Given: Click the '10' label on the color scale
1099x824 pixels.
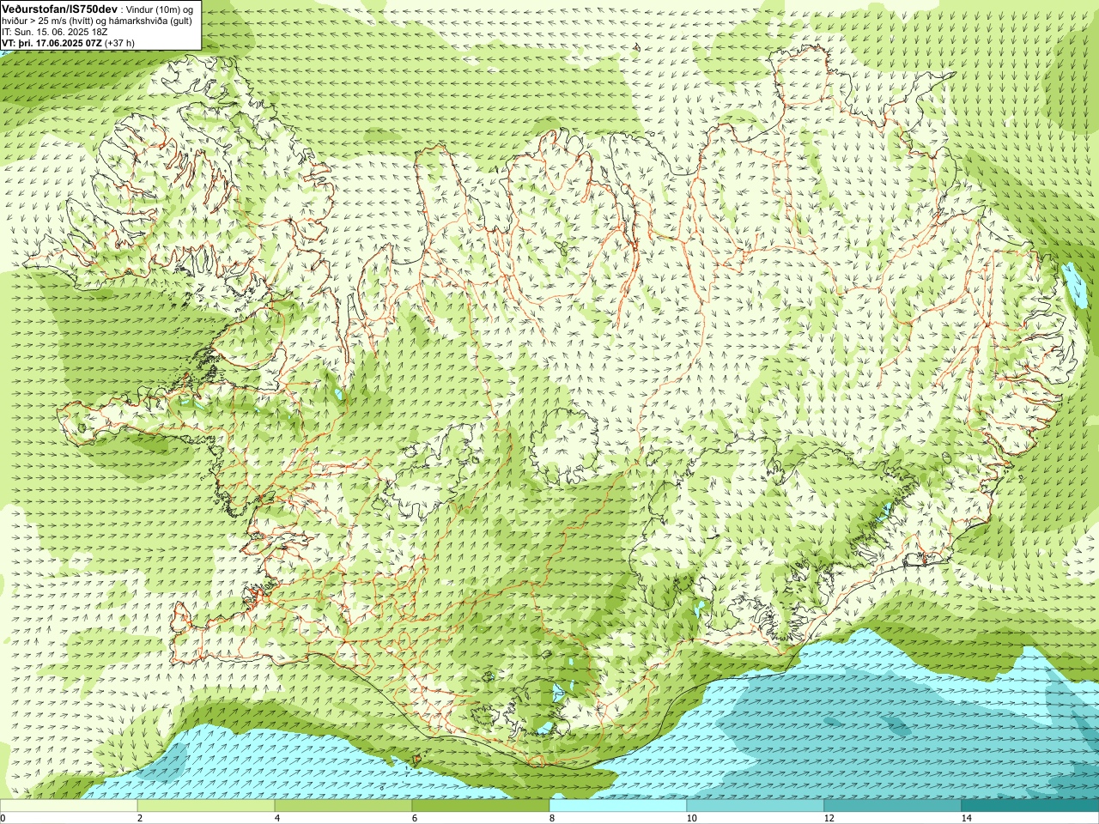Looking at the screenshot, I should point(690,818).
